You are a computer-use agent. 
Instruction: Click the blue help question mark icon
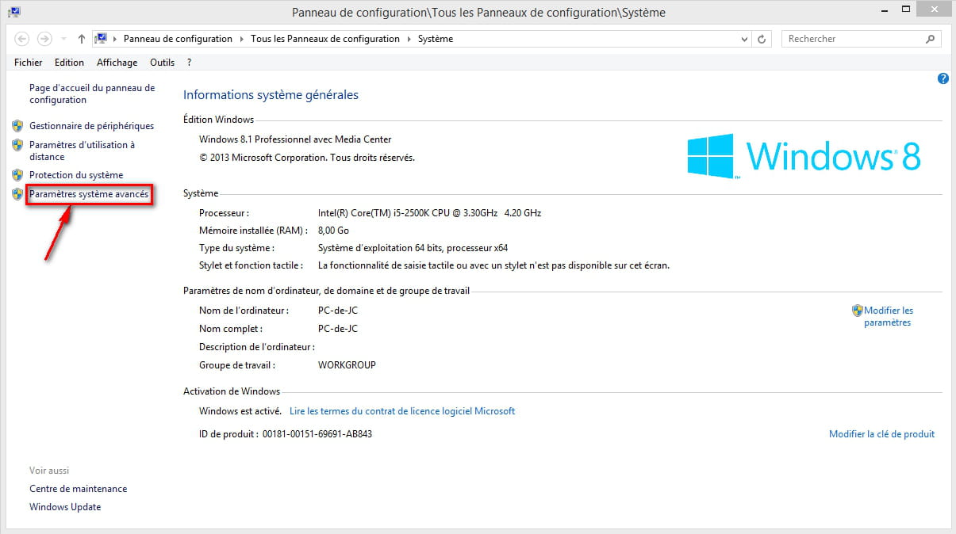click(x=943, y=78)
